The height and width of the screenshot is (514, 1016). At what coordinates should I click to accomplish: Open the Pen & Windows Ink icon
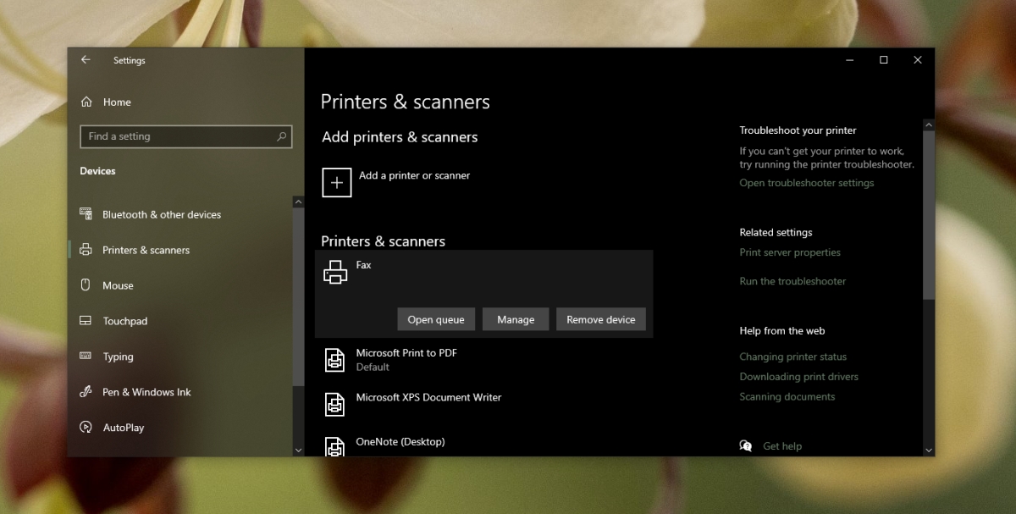tap(86, 392)
